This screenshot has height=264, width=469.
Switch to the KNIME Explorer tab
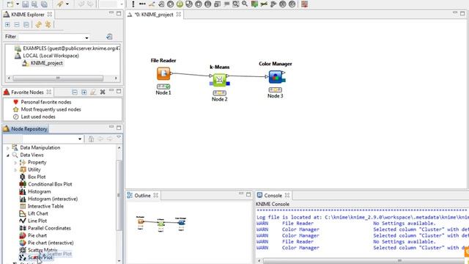click(x=28, y=15)
